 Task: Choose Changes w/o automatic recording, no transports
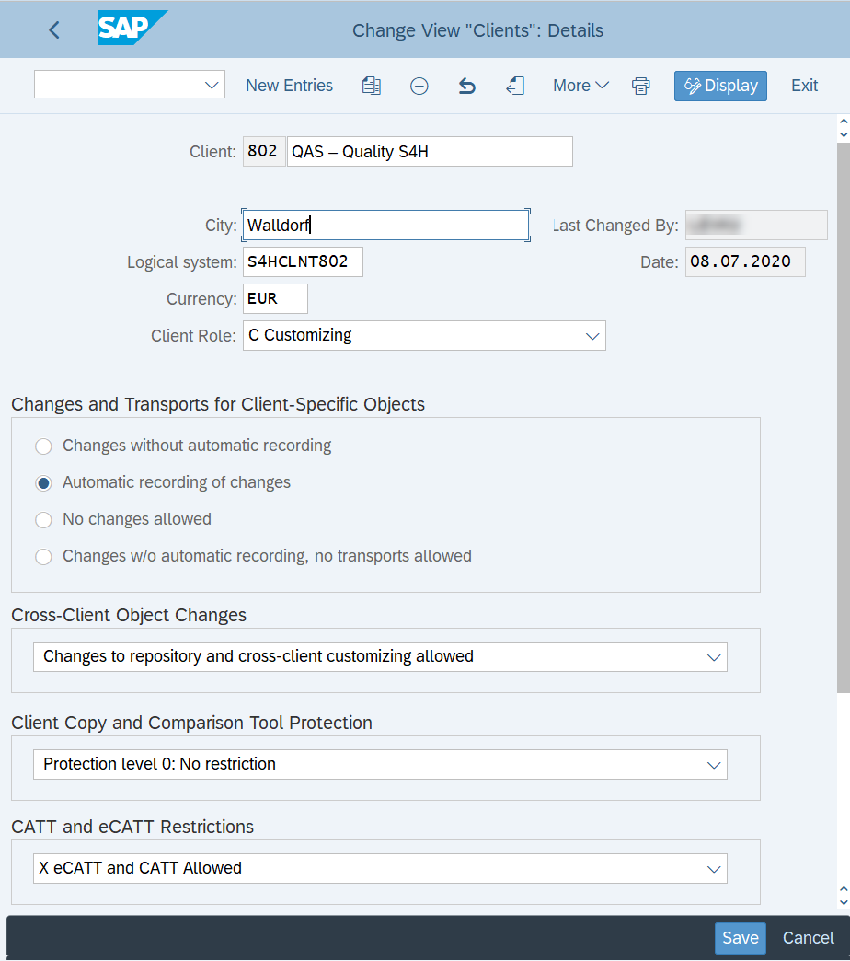click(x=43, y=557)
